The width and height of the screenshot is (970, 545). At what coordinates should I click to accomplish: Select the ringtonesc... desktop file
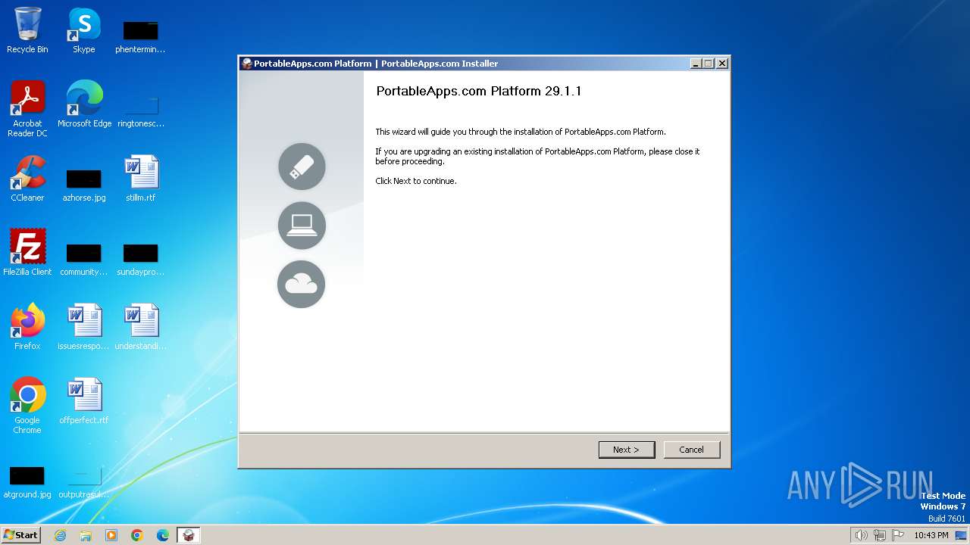(x=141, y=111)
